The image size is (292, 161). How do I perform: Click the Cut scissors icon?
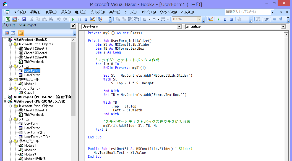point(32,19)
